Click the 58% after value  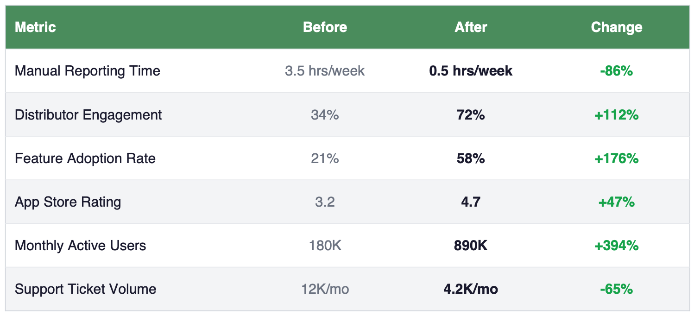471,158
